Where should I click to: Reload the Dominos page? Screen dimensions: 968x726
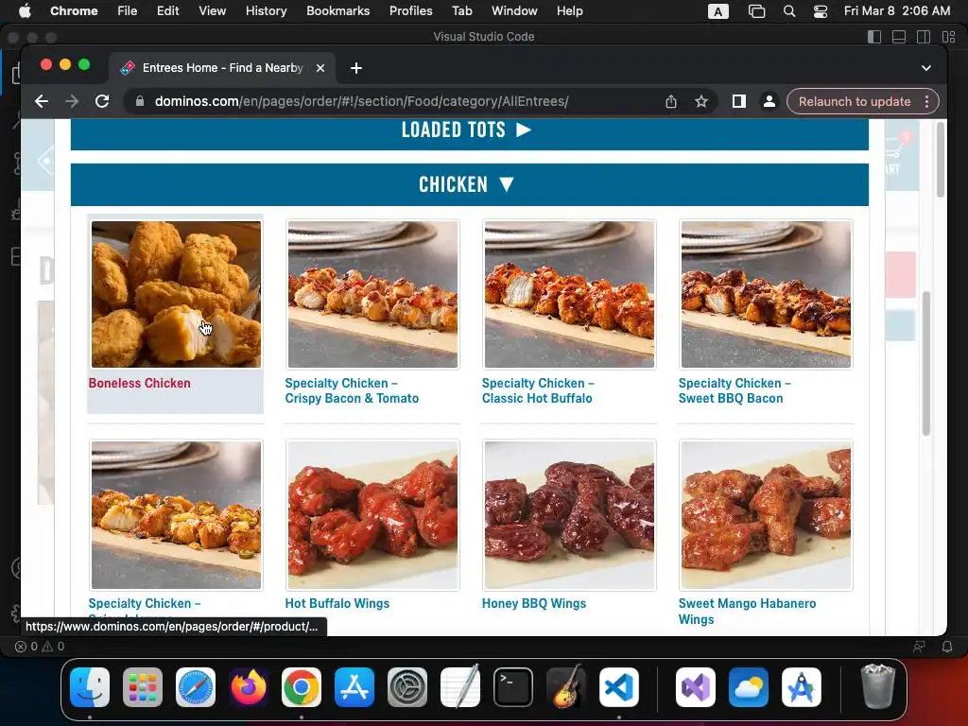102,101
